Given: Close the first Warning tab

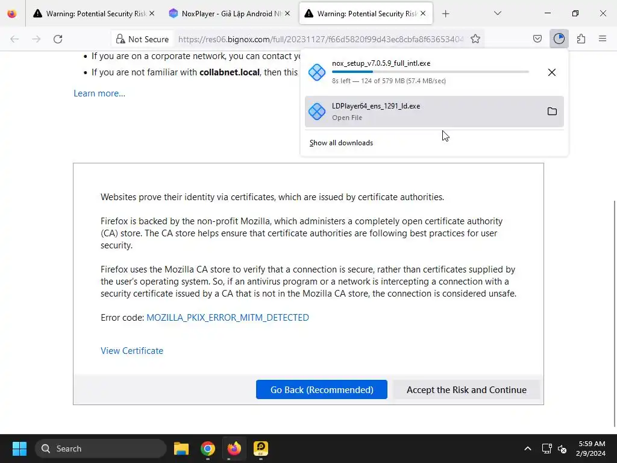Looking at the screenshot, I should point(152,13).
